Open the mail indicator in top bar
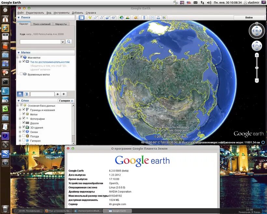Image resolution: width=267 pixels, height=214 pixels. pos(195,2)
